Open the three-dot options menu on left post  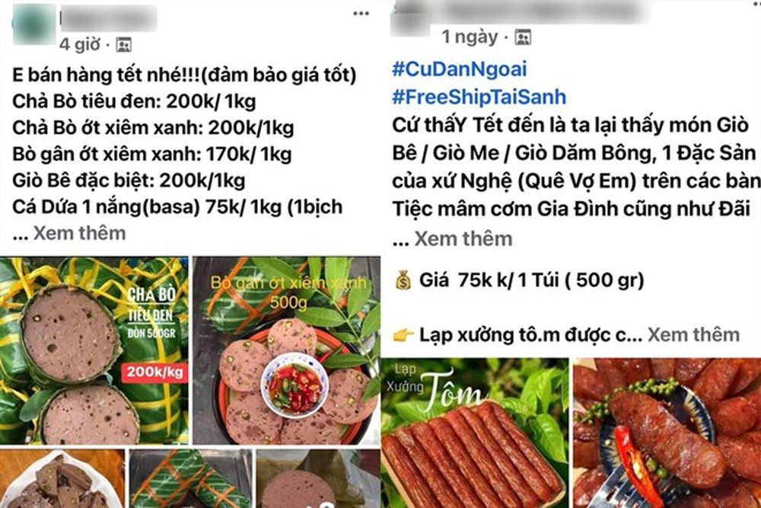coord(361,14)
